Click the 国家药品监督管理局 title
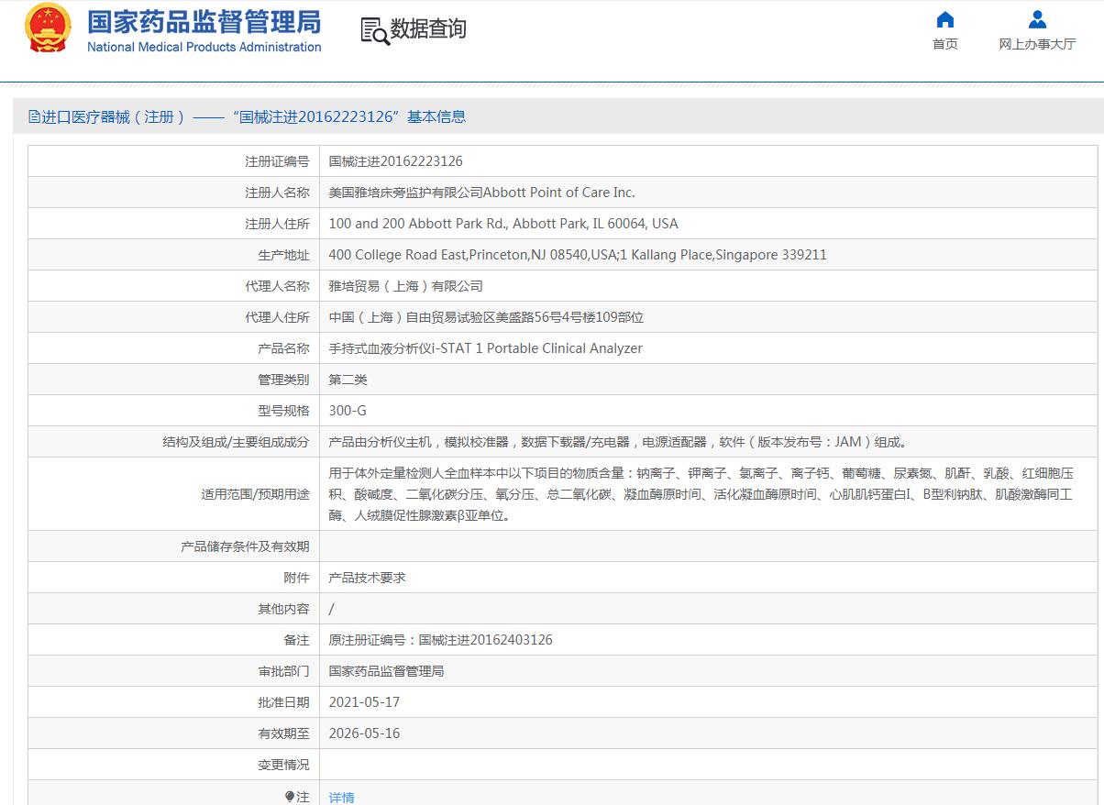1104x805 pixels. tap(204, 21)
